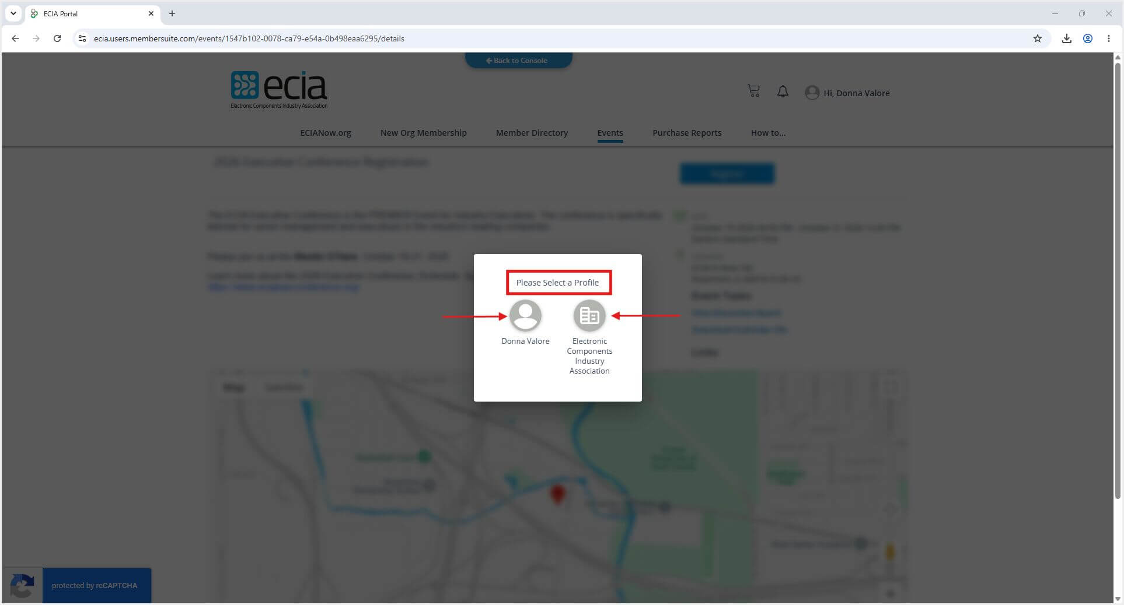Open the How to... menu
Screen dimensions: 1124x605
[768, 133]
